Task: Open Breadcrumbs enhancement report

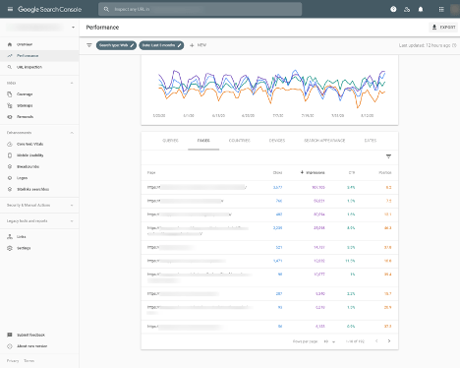Action: point(39,166)
